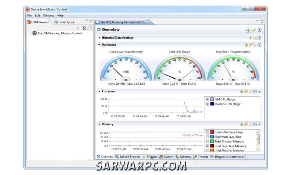Image resolution: width=291 pixels, height=175 pixels.
Task: Select The JVM Running Mission Control tree entry
Action: 60,34
